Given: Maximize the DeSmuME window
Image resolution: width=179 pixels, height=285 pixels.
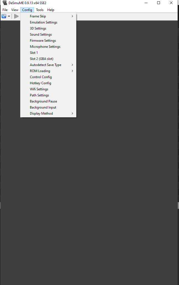Looking at the screenshot, I should click(x=159, y=3).
